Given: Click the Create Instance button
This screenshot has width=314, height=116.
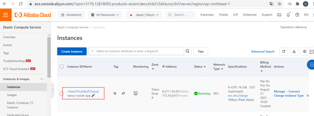Looking at the screenshot, I should click(72, 51).
